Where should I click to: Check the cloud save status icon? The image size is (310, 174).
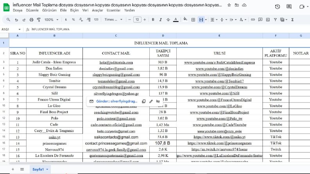(x=244, y=5)
